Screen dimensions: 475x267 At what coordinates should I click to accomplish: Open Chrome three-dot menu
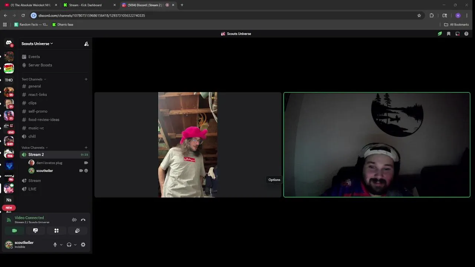click(467, 16)
